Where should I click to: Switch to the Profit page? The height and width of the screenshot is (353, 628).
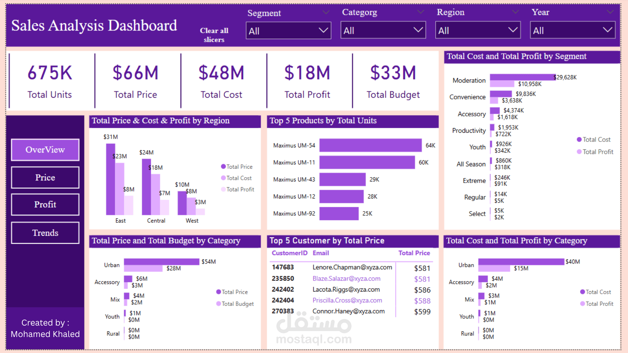[x=45, y=205]
